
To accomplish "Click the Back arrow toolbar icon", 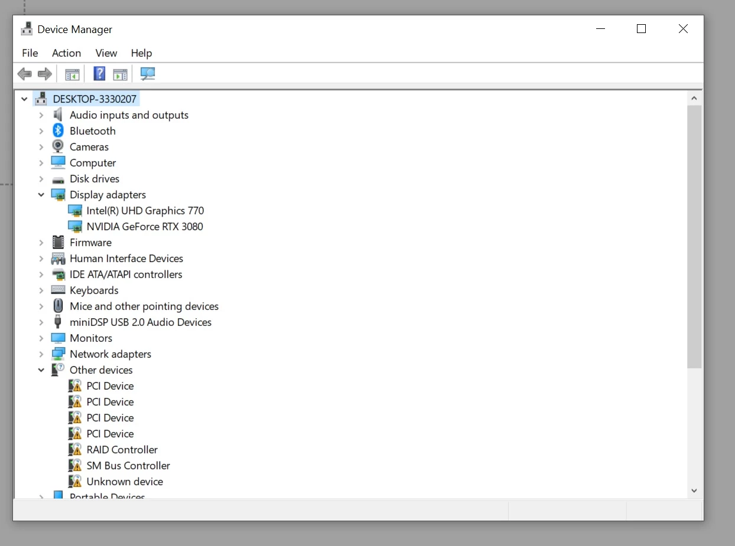I will pos(24,74).
